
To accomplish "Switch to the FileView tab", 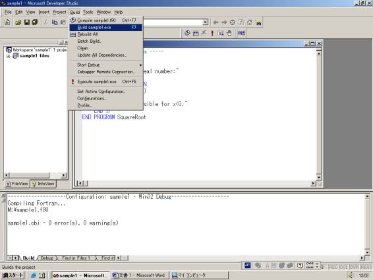I will (17, 184).
